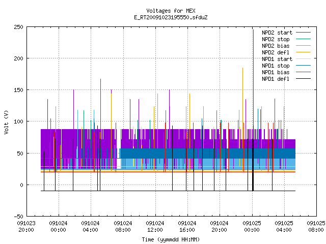Image resolution: width=326 pixels, height=244 pixels.
Task: Click the 'NPD2 defl' legend label
Action: (276, 52)
